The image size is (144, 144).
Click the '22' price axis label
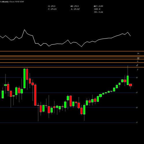tap(137, 107)
